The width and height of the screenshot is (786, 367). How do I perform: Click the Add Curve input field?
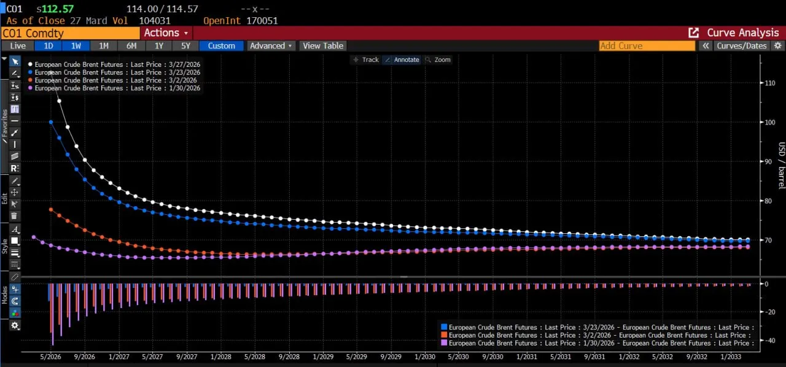[x=647, y=46]
